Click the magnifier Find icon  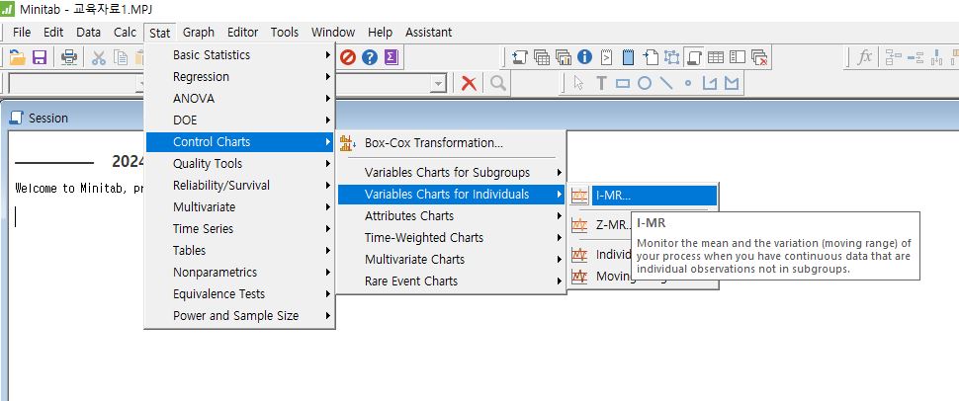pyautogui.click(x=498, y=83)
